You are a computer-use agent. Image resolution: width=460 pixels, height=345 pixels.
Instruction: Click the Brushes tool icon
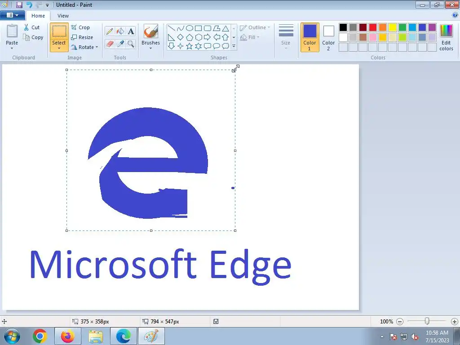pos(151,31)
